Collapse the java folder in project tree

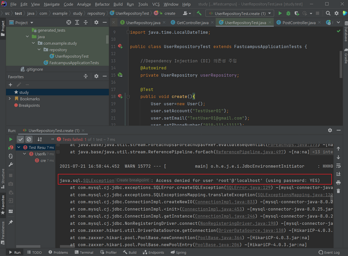click(x=27, y=37)
